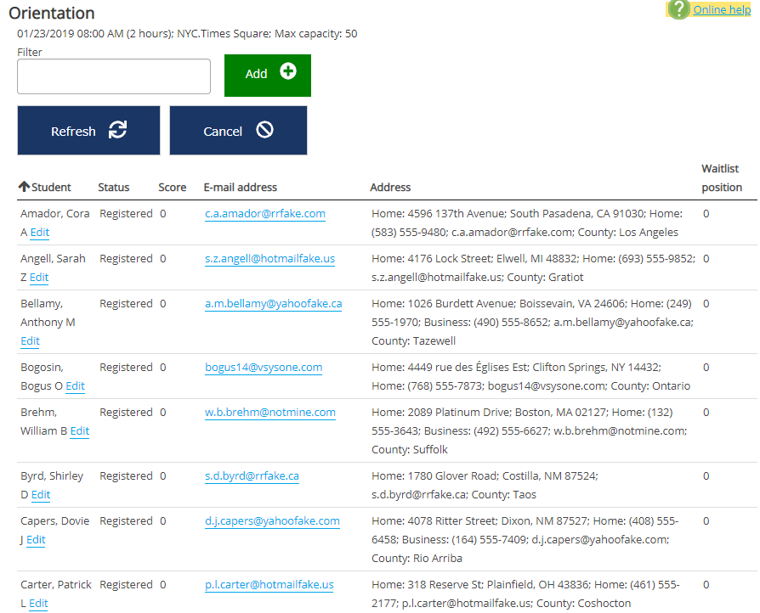This screenshot has width=760, height=613.
Task: Open Edit for Shirley D Byrd
Action: tap(41, 495)
